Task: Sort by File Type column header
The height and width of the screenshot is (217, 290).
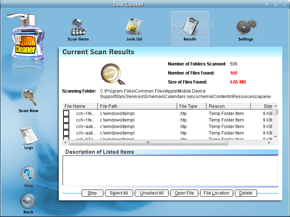Action: coord(192,106)
